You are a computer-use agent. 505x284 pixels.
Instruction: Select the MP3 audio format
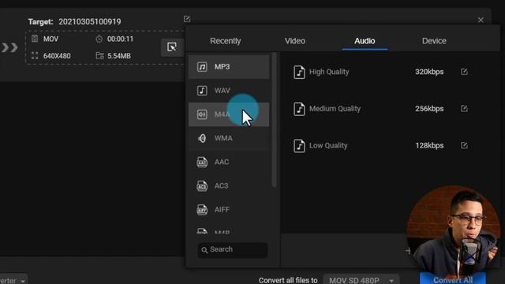tap(229, 66)
